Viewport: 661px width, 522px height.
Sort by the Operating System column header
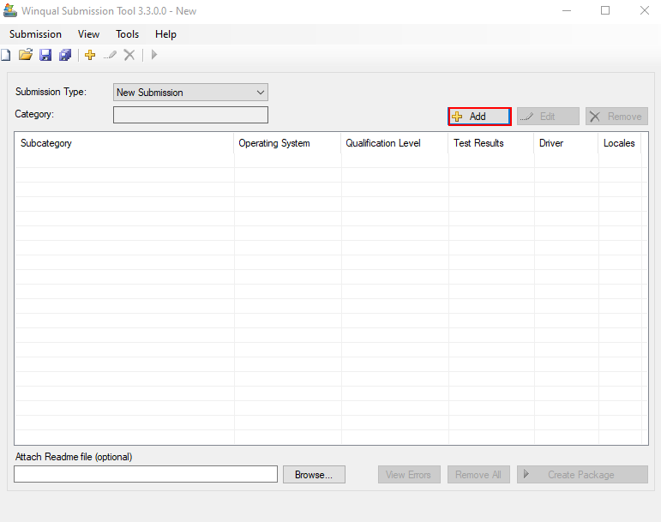pos(287,143)
